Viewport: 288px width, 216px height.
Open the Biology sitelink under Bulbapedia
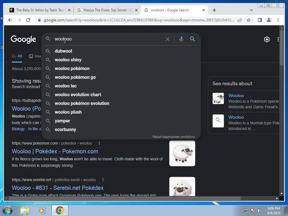coord(18,129)
